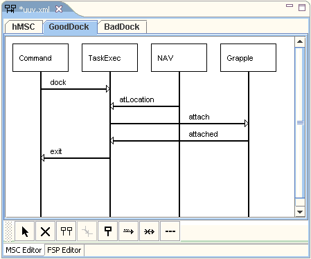Click the scrollbar down arrow
Viewport: 311px width, 259px height.
300,212
